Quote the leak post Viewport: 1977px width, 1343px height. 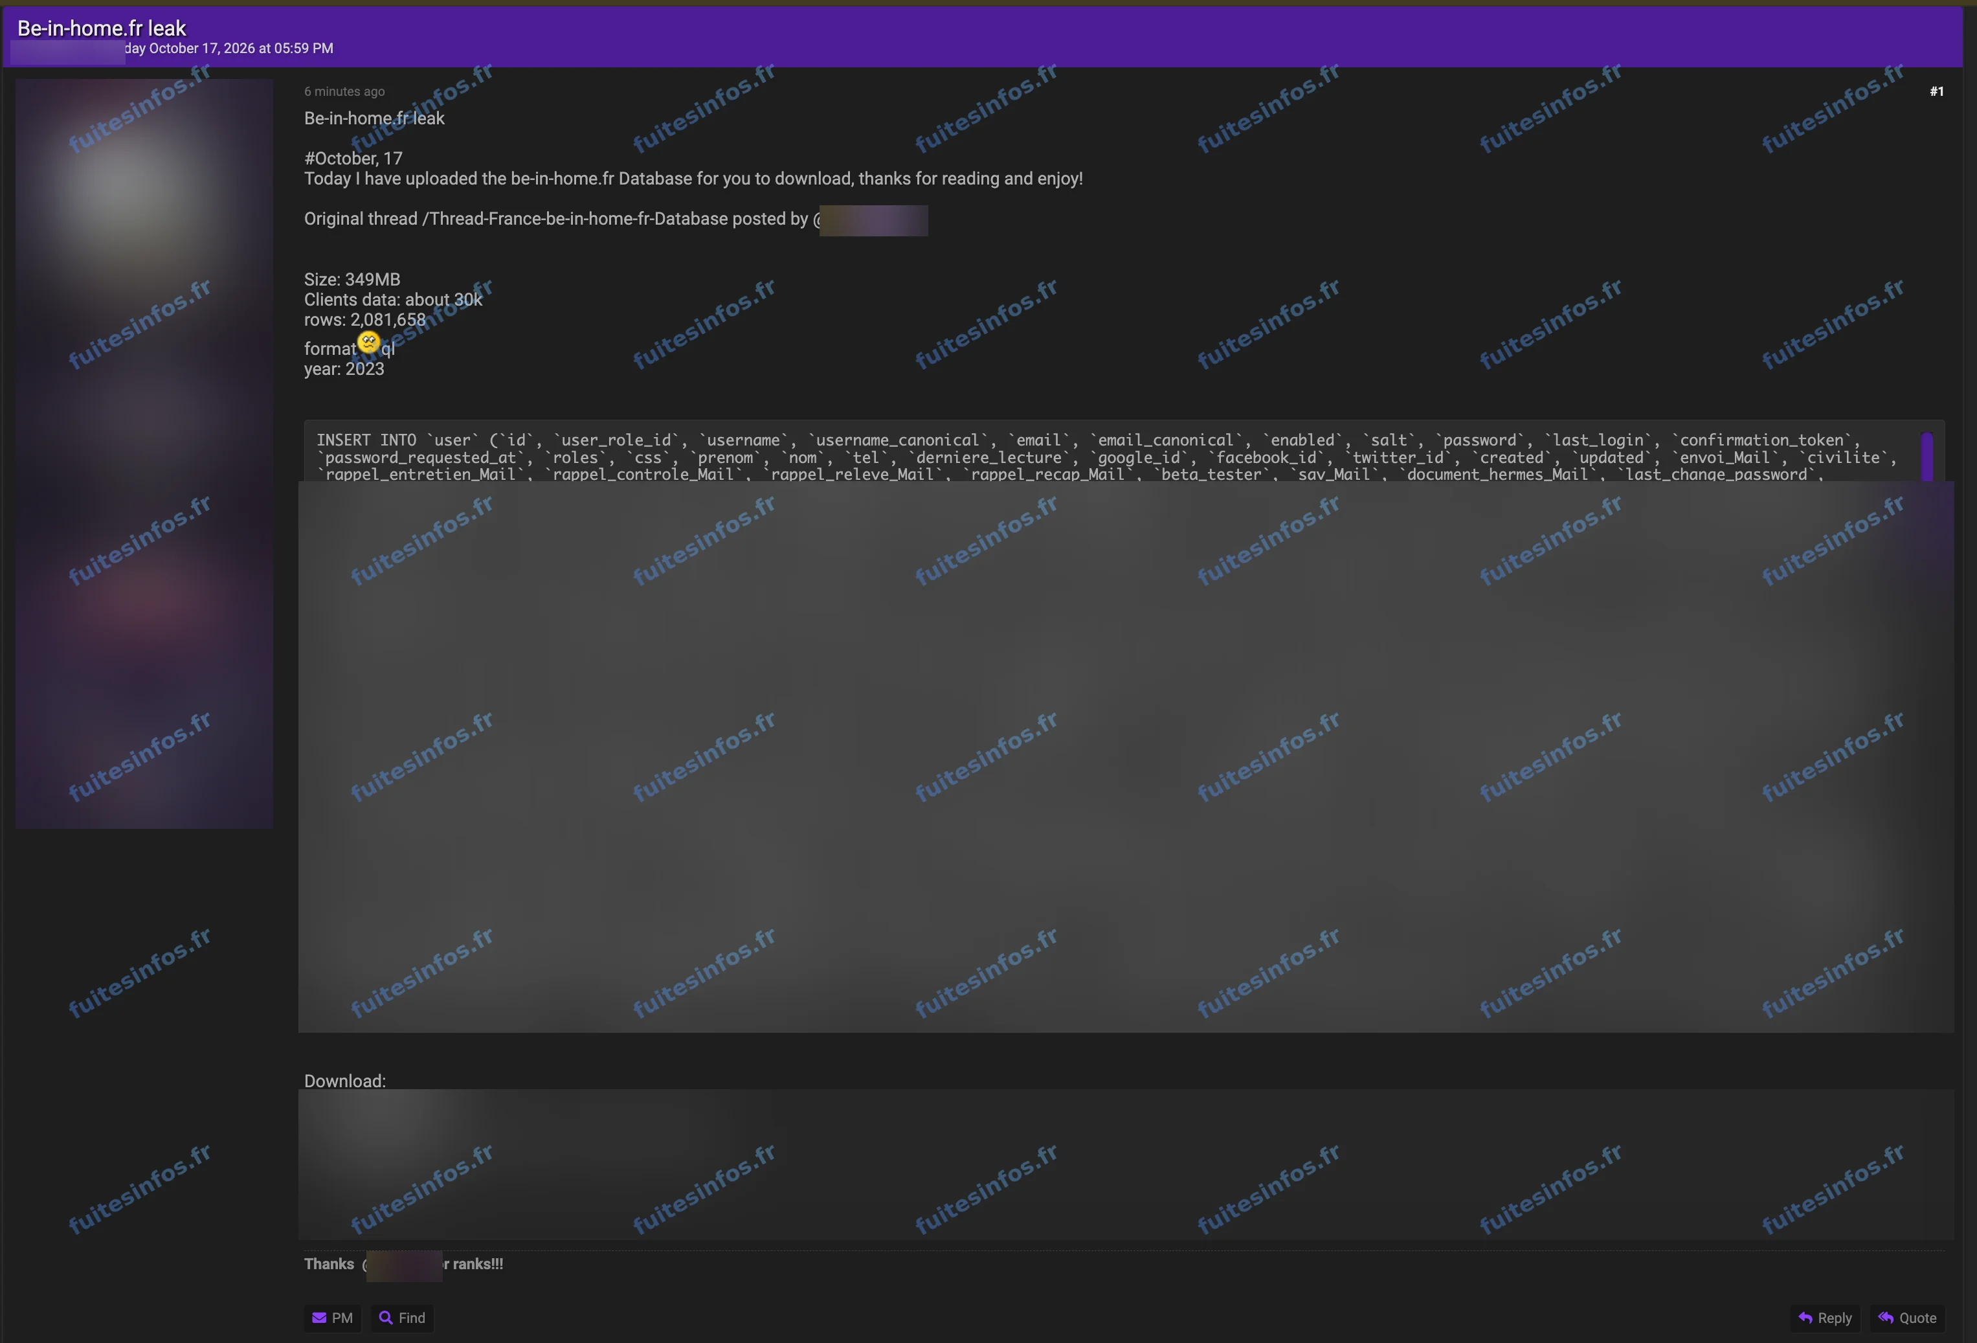[1908, 1318]
